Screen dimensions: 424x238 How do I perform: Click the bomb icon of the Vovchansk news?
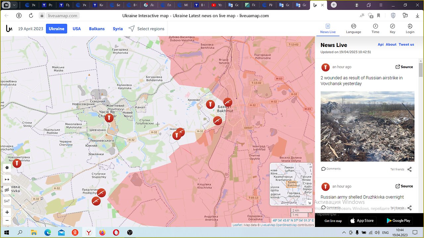(x=326, y=67)
